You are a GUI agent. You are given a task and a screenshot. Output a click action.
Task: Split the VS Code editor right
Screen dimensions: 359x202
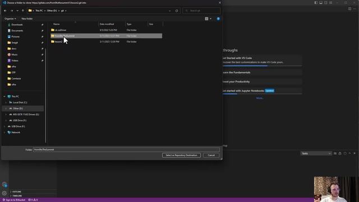point(349,9)
